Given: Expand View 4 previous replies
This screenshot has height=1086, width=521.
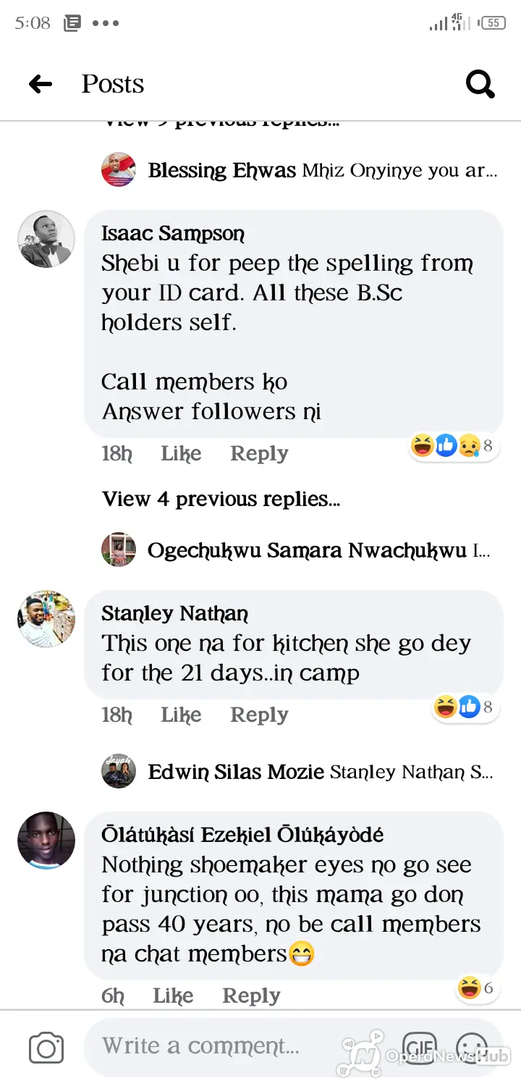Looking at the screenshot, I should (221, 500).
